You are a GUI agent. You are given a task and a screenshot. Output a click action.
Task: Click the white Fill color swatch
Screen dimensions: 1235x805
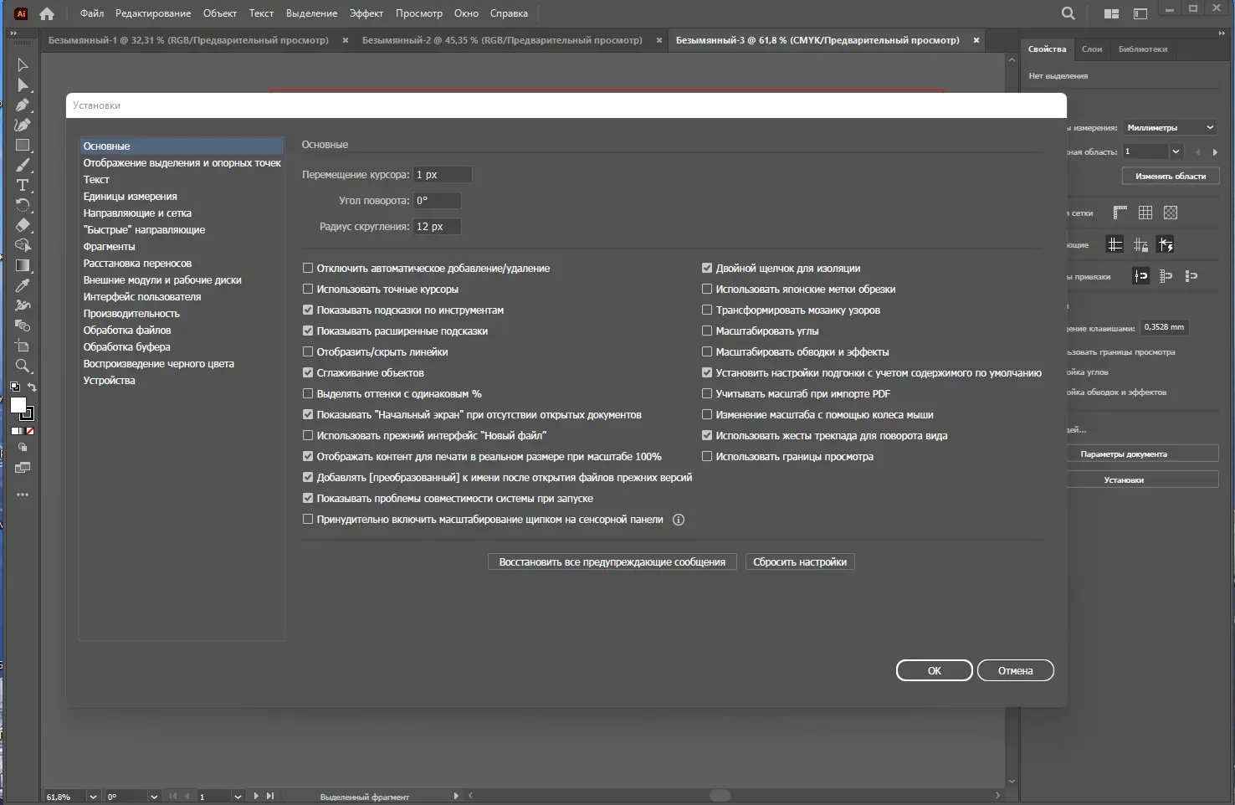[x=18, y=405]
